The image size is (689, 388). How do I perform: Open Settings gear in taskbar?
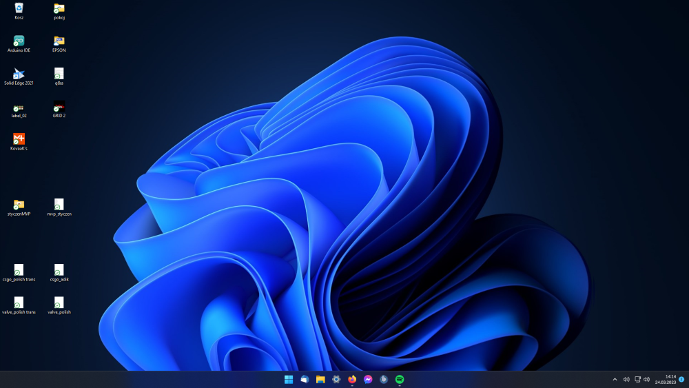coord(336,379)
